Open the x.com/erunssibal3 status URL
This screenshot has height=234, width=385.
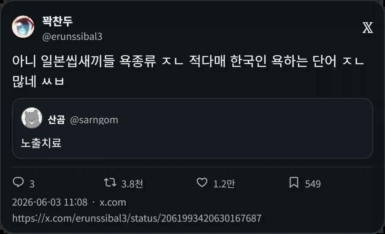[x=137, y=218]
